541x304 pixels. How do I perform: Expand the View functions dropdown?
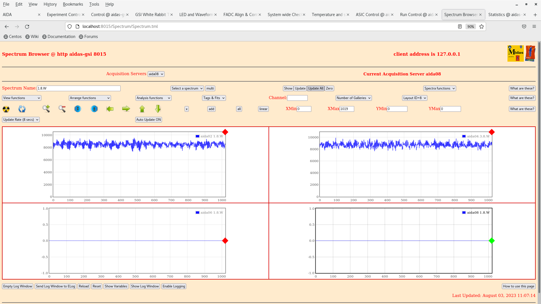tap(22, 98)
